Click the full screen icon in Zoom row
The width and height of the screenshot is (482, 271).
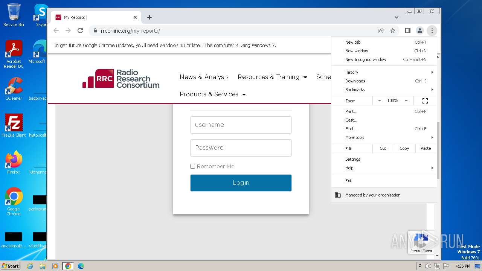425,101
